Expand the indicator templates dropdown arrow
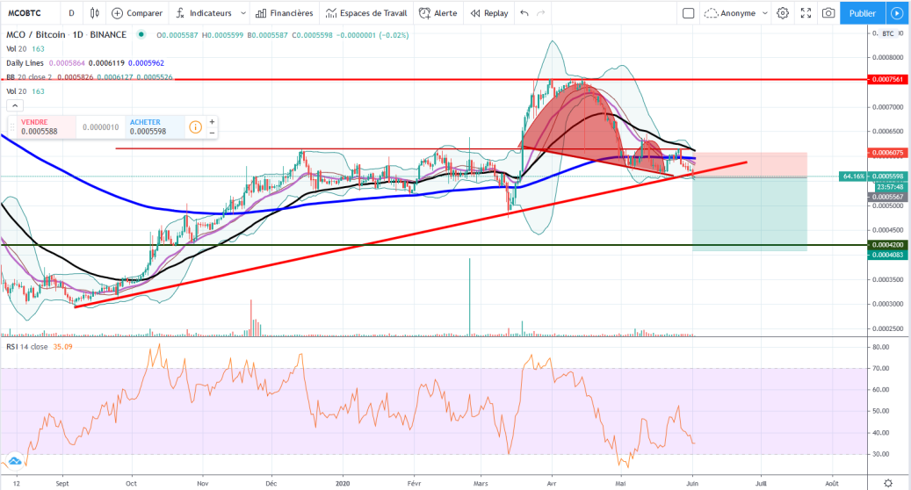Image resolution: width=911 pixels, height=490 pixels. tap(242, 13)
